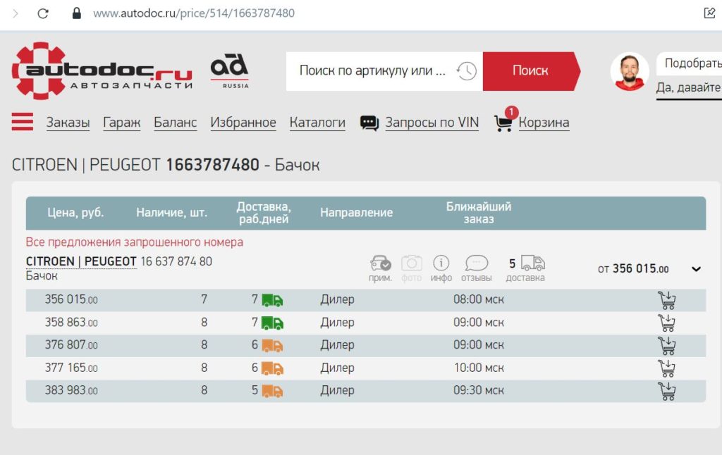This screenshot has width=722, height=455.
Task: Click the Ближайший заказ column header
Action: [x=479, y=213]
